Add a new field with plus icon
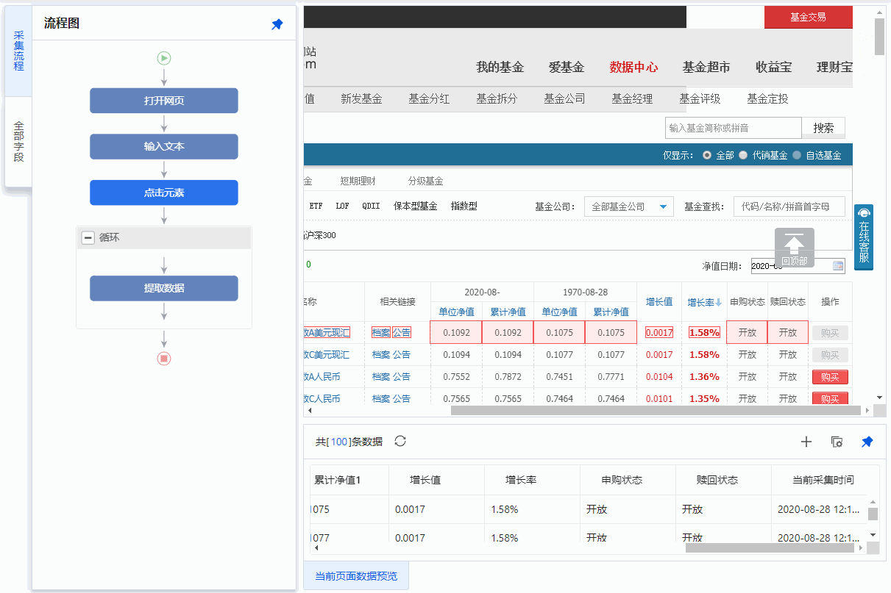891x593 pixels. tap(806, 442)
